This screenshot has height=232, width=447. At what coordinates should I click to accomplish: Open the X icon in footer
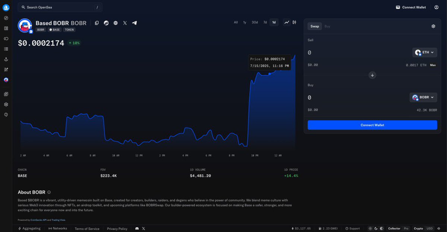[x=144, y=229]
